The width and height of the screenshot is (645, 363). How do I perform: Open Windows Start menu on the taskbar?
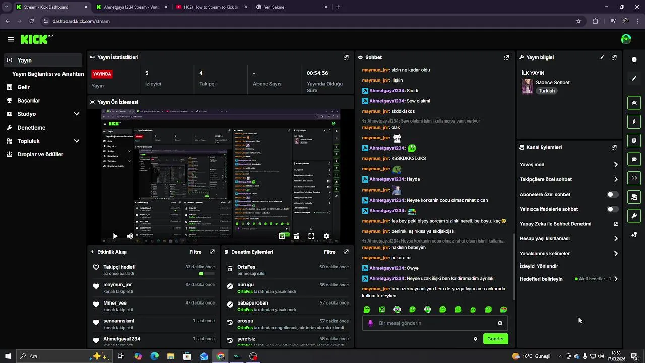pyautogui.click(x=8, y=356)
